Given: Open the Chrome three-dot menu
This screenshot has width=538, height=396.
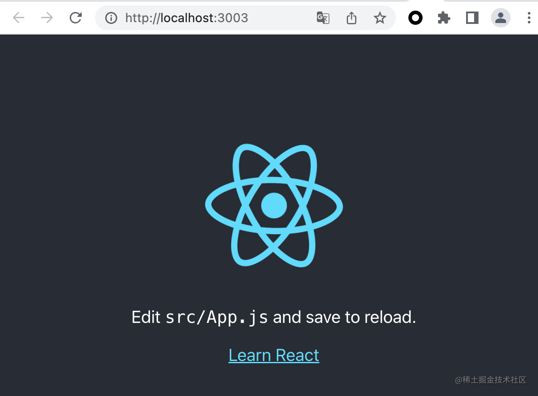Looking at the screenshot, I should pyautogui.click(x=529, y=18).
